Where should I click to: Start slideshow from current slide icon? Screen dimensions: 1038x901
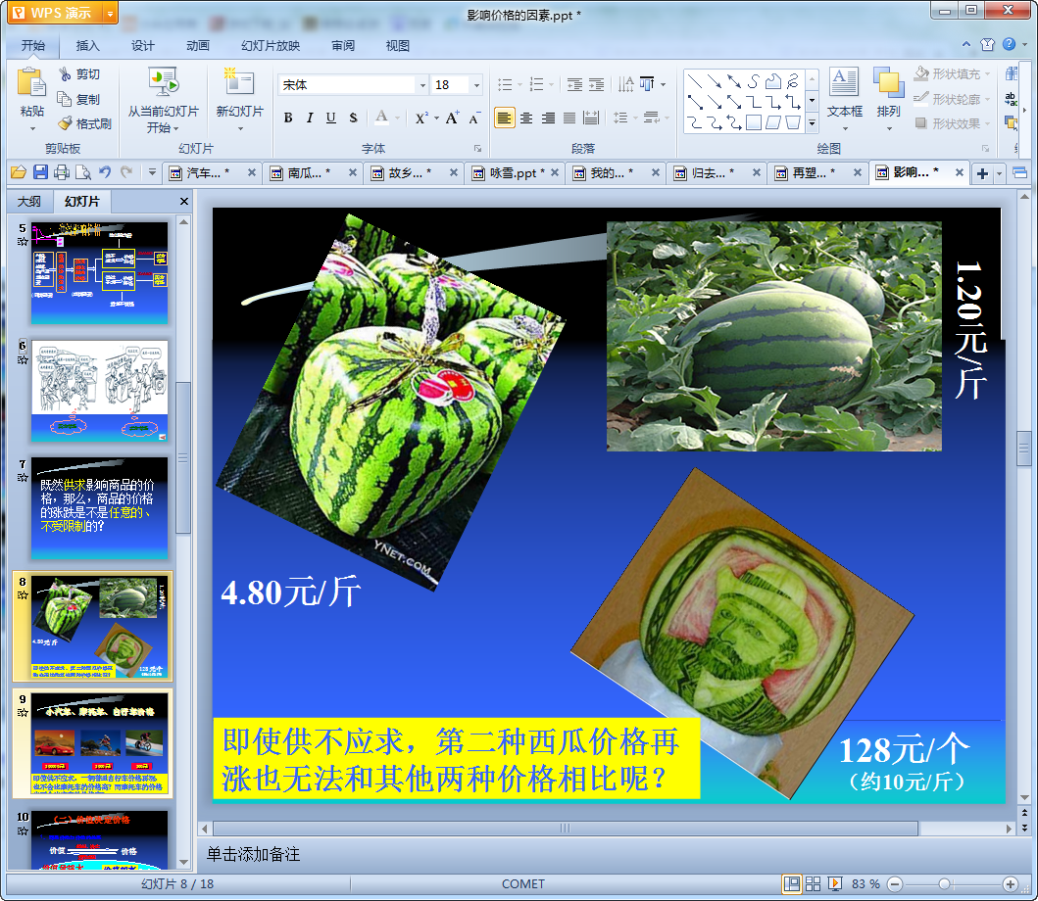[163, 82]
